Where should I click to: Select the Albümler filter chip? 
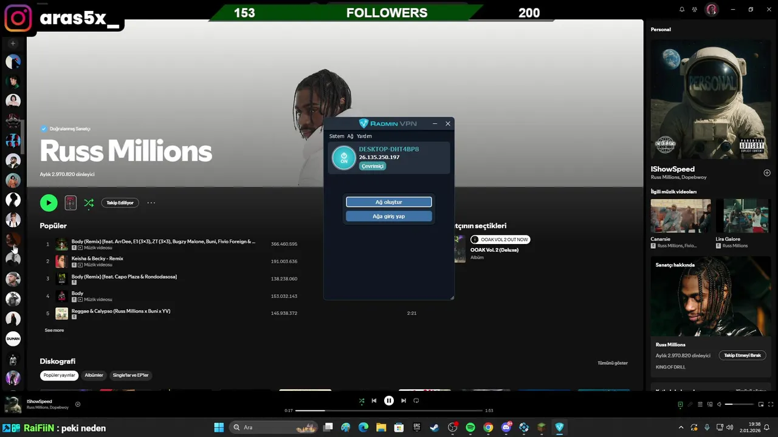94,375
